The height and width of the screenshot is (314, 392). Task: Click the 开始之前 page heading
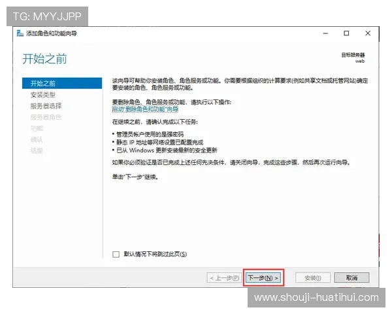44,59
